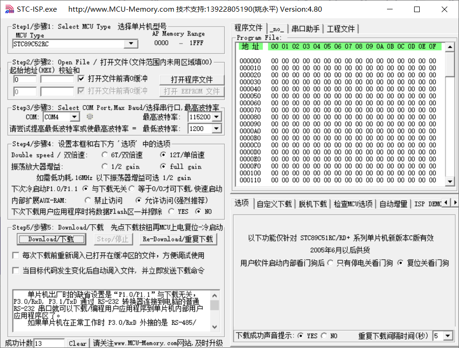459x348 pixels.
Task: Expand the max baud rate dropdown 115200
Action: click(x=216, y=117)
